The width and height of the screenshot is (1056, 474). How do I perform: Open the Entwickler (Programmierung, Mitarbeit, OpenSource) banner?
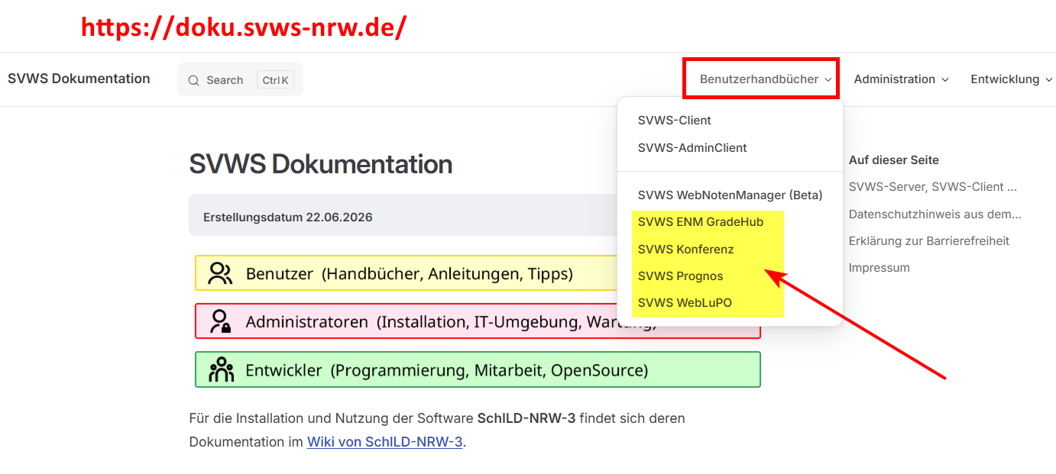click(x=478, y=369)
